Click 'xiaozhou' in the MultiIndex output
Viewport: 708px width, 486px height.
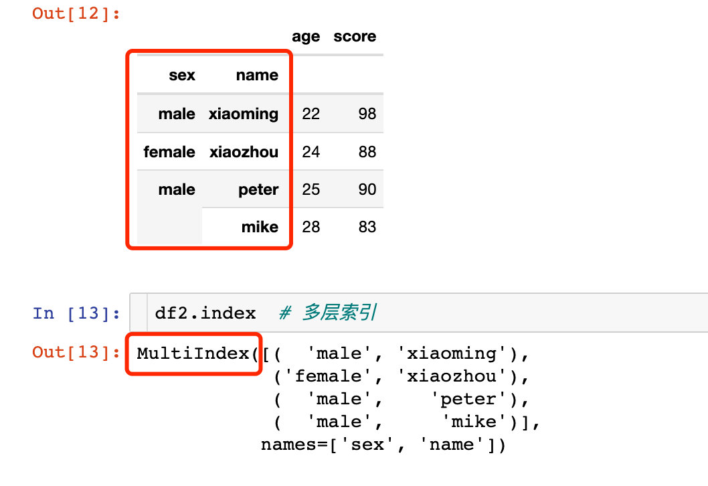click(452, 376)
